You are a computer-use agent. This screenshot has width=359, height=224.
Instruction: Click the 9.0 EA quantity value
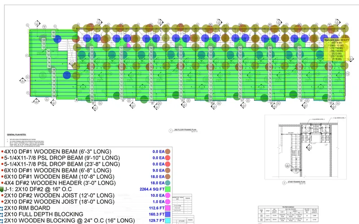158,170
